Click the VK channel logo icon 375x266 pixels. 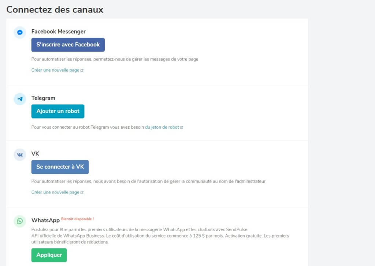(20, 155)
